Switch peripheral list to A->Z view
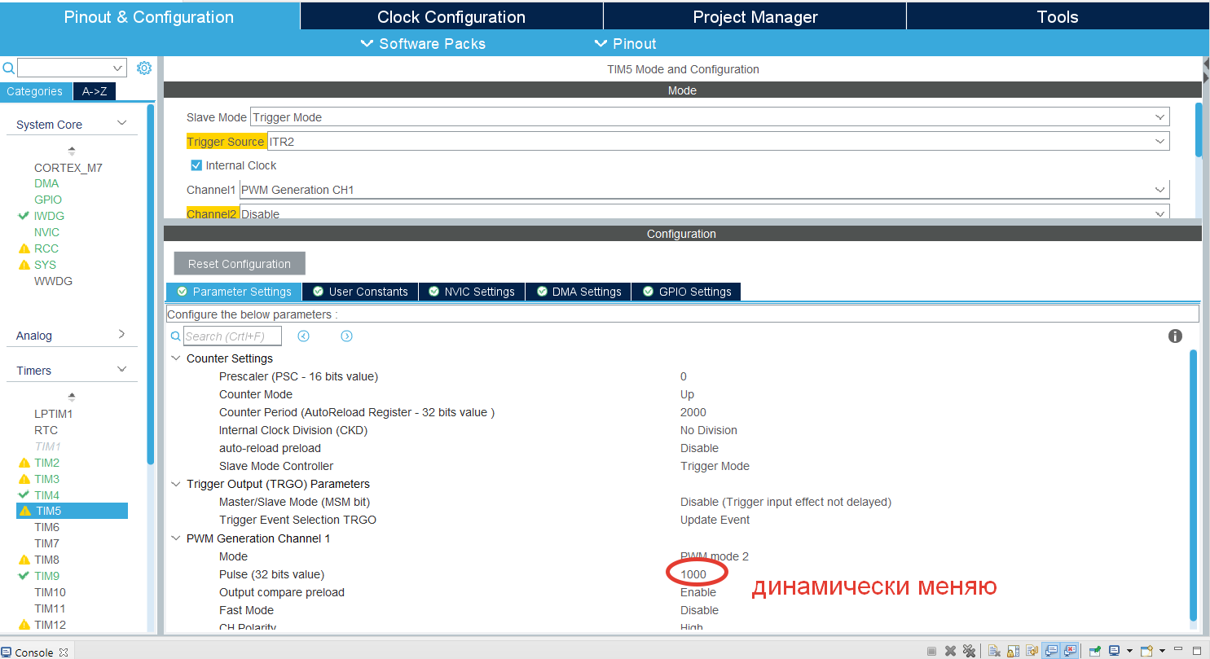Image resolution: width=1210 pixels, height=659 pixels. 95,91
